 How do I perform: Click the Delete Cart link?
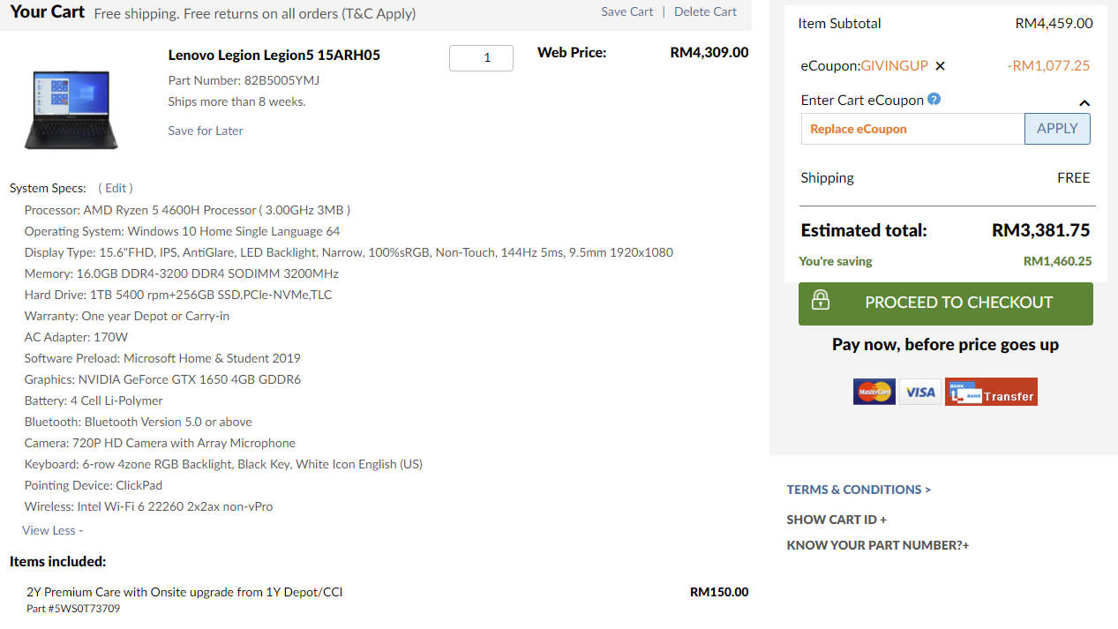[x=705, y=11]
